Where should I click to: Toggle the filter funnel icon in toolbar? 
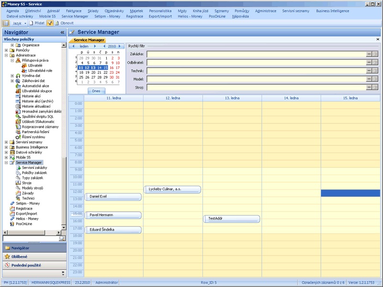(x=50, y=23)
